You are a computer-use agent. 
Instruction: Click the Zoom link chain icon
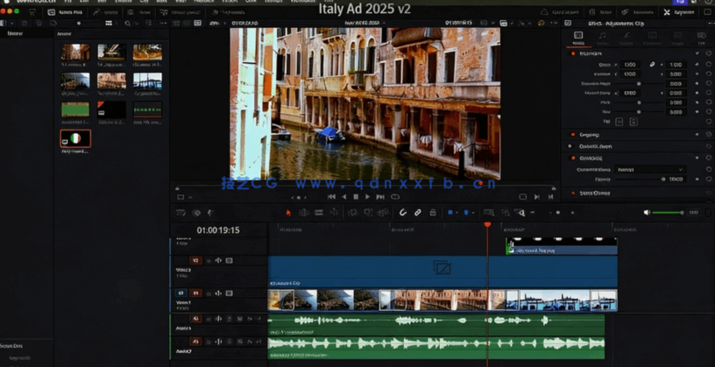653,65
